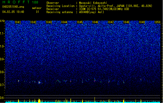The height and width of the screenshot is (103, 163).
Task: Click the meteor echo at 1041
Action: click(x=19, y=81)
